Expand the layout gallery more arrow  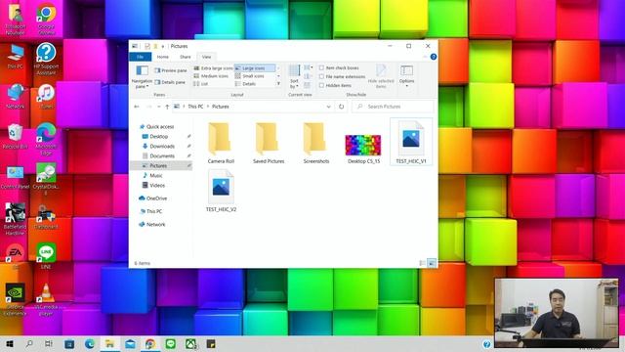278,84
